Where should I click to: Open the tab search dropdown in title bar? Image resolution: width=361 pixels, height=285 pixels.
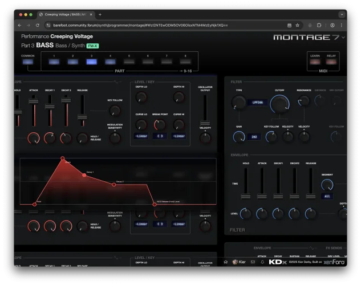pyautogui.click(x=342, y=14)
